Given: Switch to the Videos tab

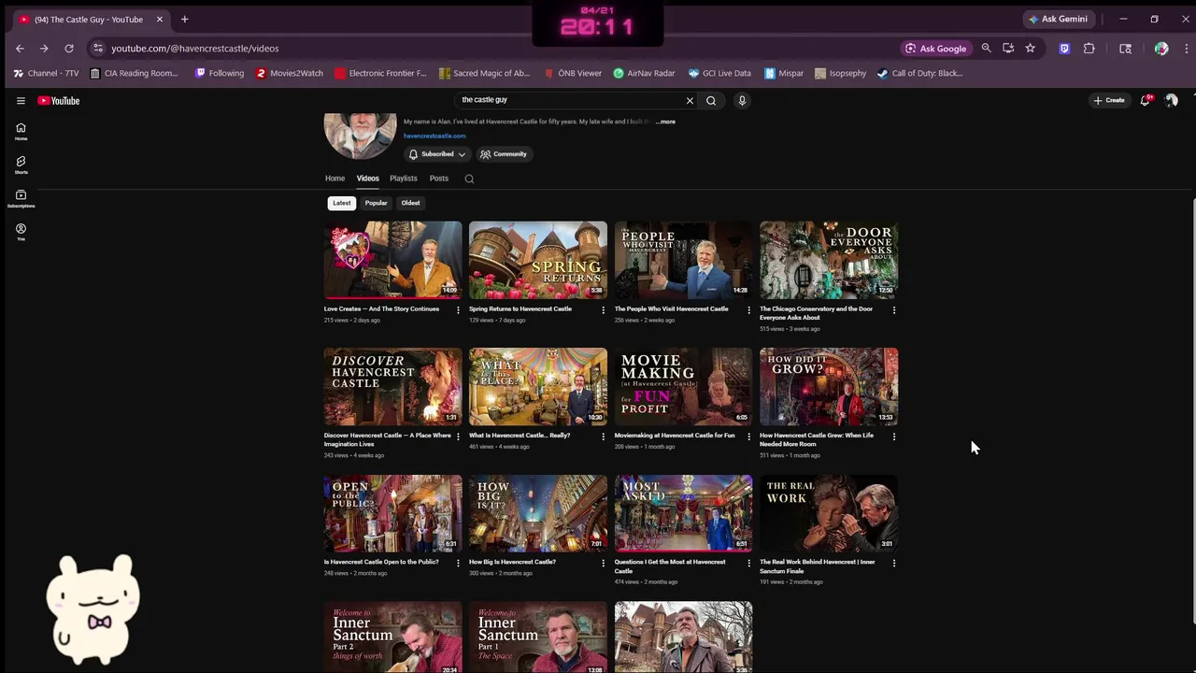Looking at the screenshot, I should (367, 179).
